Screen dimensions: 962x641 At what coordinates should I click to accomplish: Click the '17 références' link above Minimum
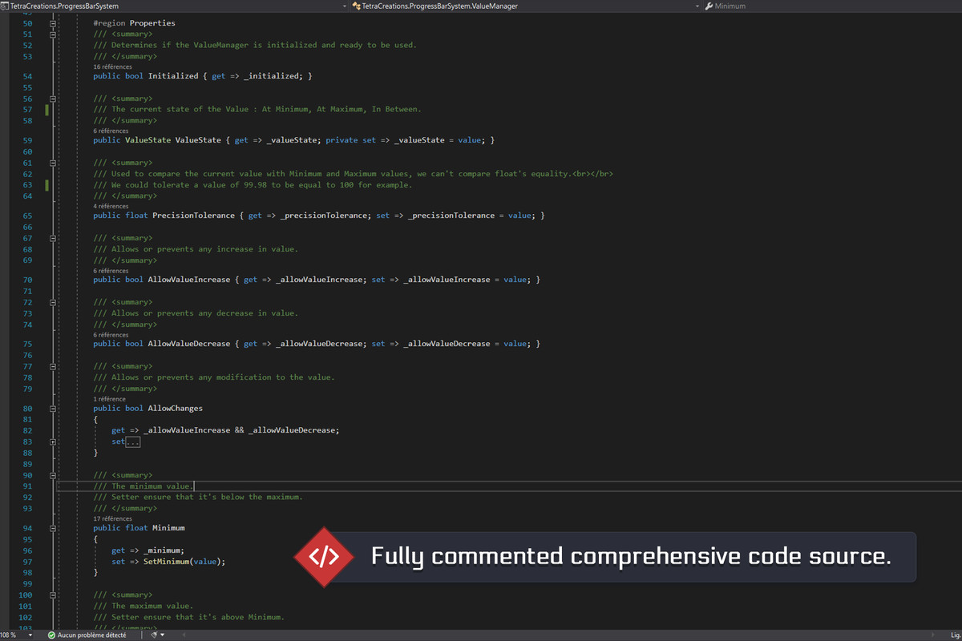(112, 518)
